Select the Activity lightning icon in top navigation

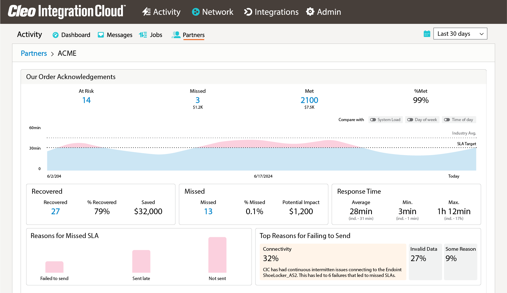pos(146,12)
